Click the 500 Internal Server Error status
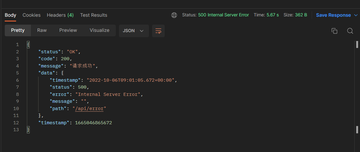 (x=223, y=15)
